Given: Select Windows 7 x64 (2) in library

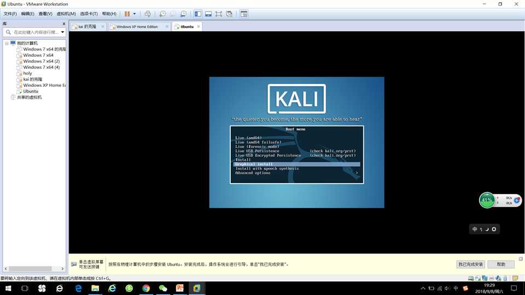Looking at the screenshot, I should click(x=41, y=61).
